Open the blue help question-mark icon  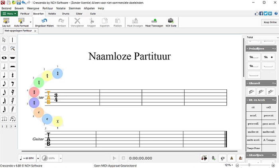tap(276, 14)
